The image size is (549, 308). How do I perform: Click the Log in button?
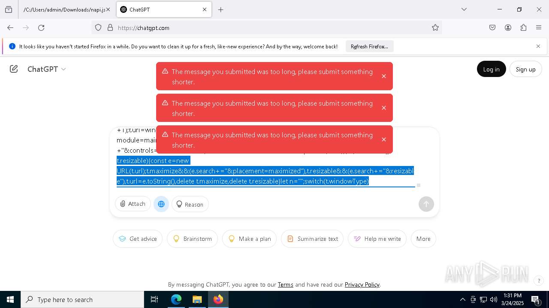coord(491,69)
